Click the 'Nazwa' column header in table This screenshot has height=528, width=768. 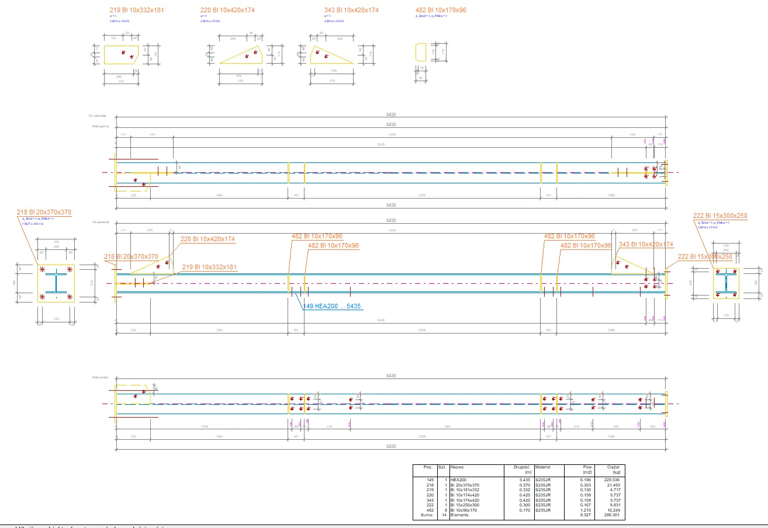click(x=458, y=467)
